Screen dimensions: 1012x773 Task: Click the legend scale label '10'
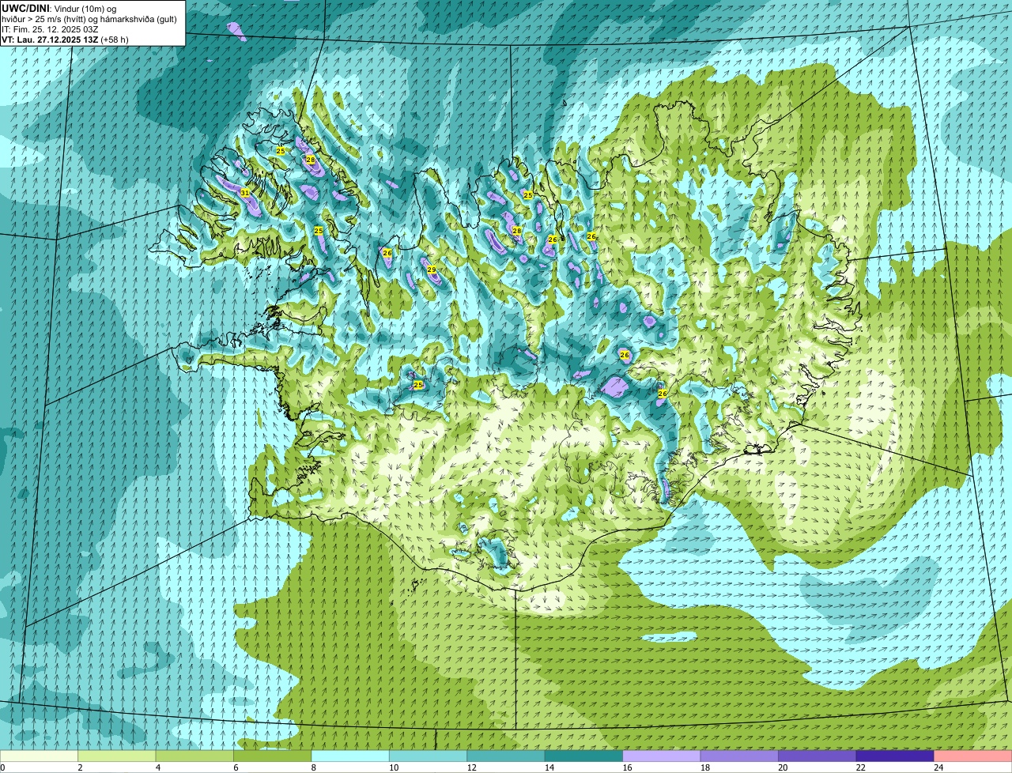click(393, 767)
